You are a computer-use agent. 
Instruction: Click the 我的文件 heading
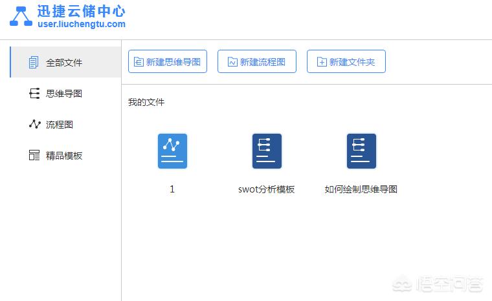[146, 102]
